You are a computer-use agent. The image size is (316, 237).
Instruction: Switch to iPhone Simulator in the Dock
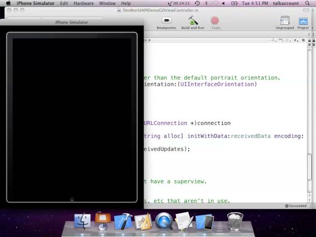(204, 222)
